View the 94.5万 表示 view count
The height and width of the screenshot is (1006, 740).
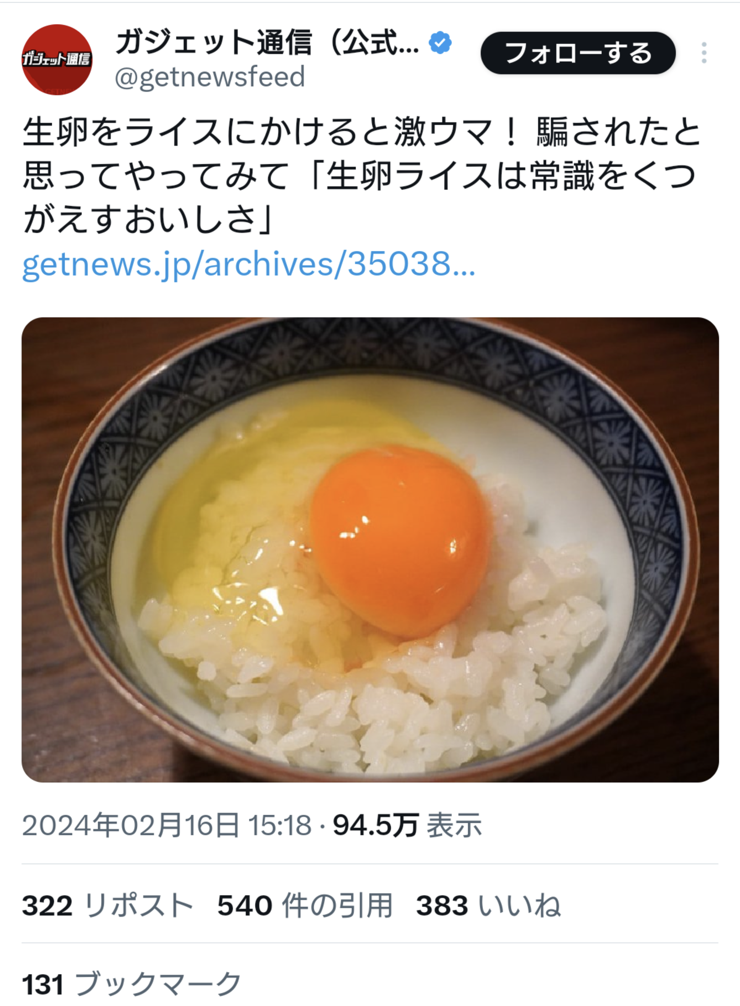pos(376,826)
